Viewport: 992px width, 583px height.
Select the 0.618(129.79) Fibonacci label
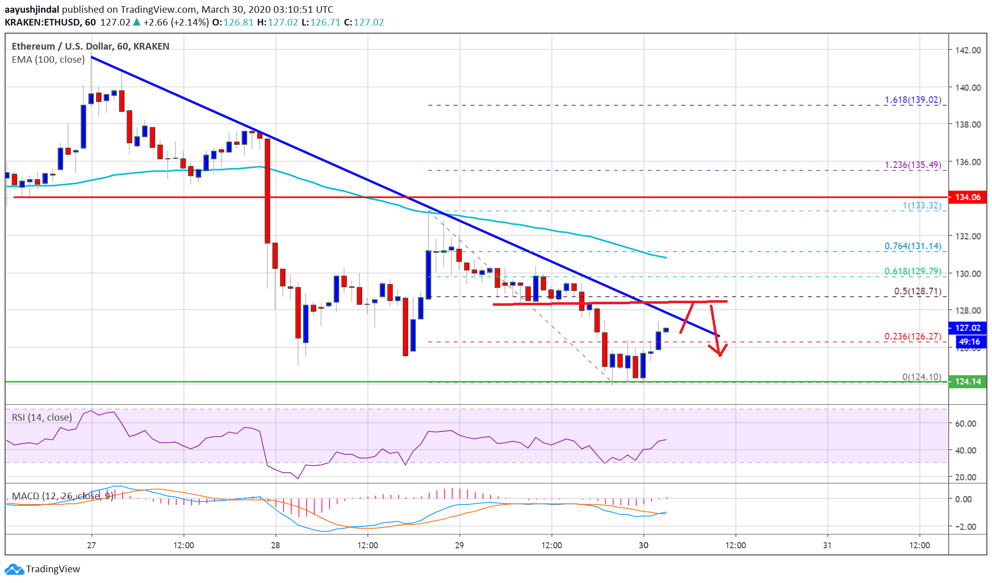(x=913, y=271)
